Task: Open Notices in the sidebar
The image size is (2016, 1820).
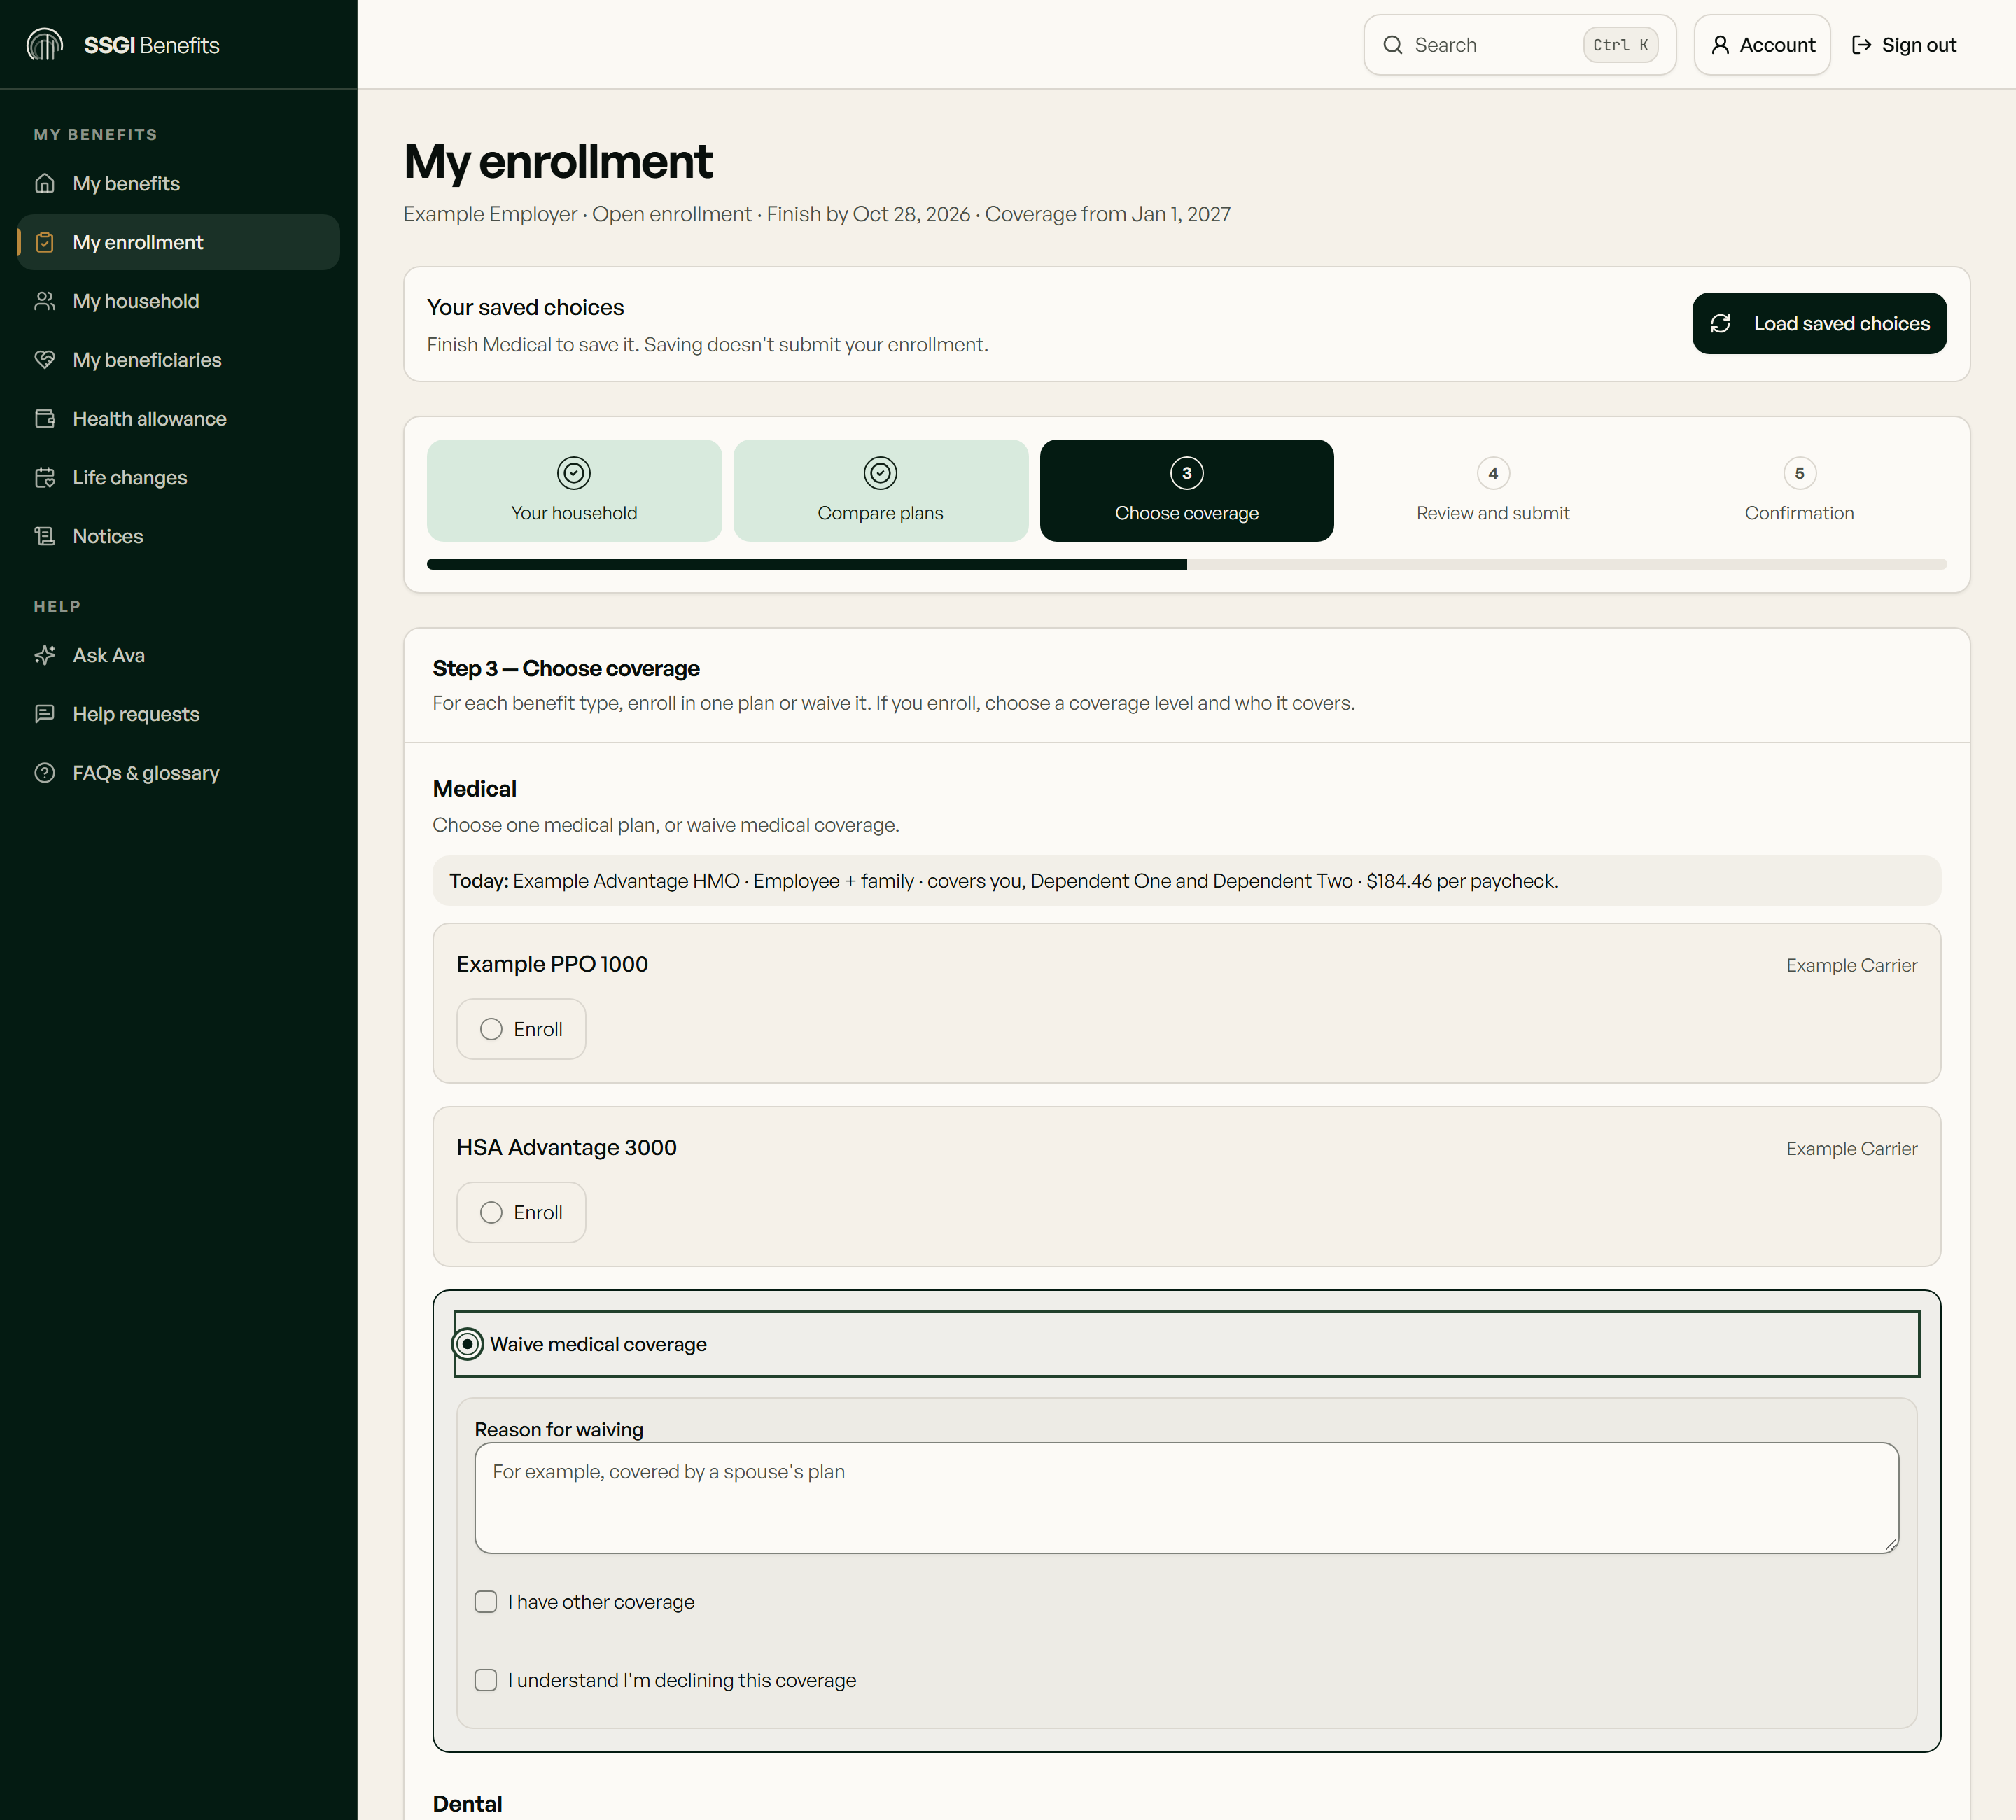Action: click(179, 536)
